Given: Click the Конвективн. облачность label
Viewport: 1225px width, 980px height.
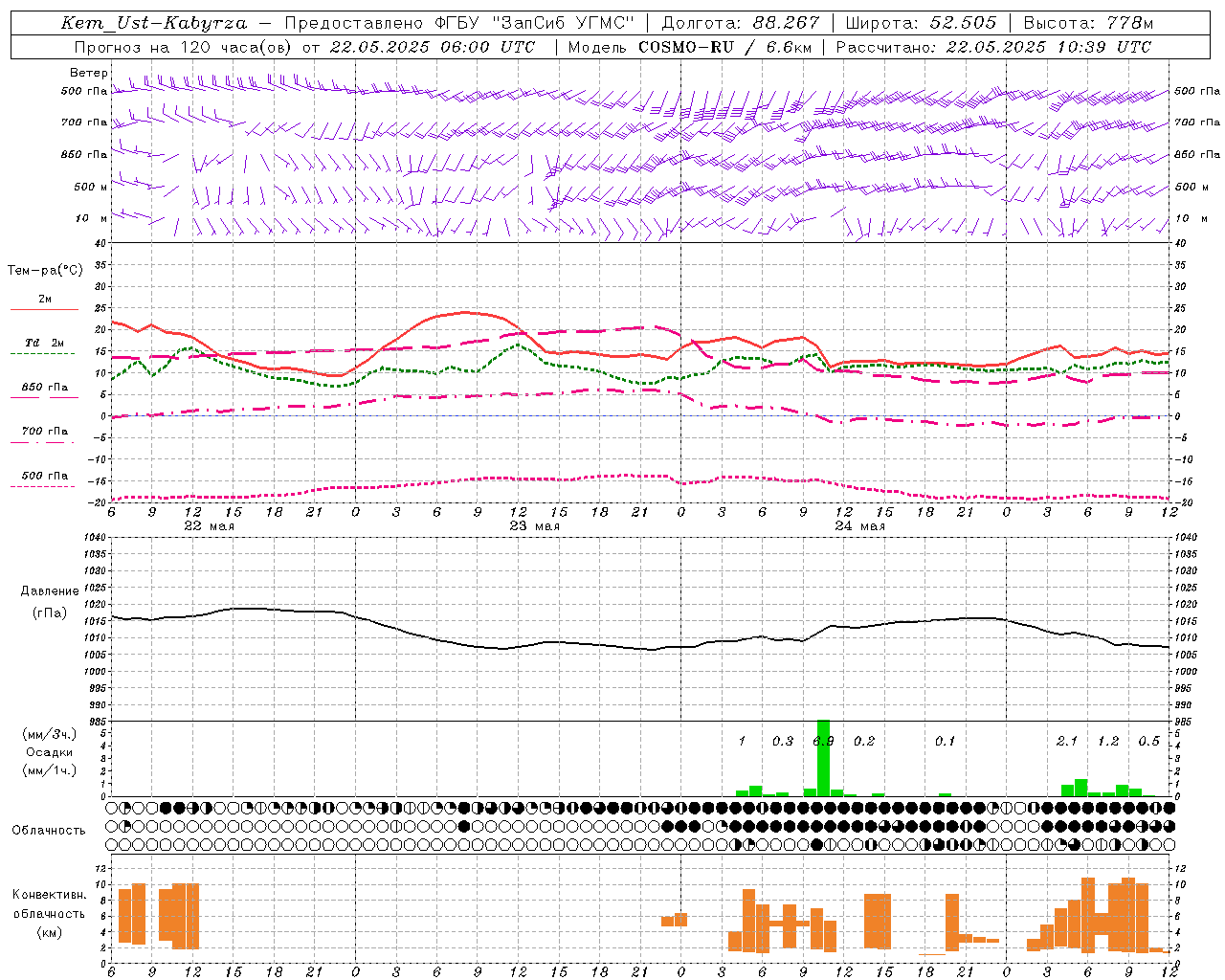Looking at the screenshot, I should [x=50, y=904].
